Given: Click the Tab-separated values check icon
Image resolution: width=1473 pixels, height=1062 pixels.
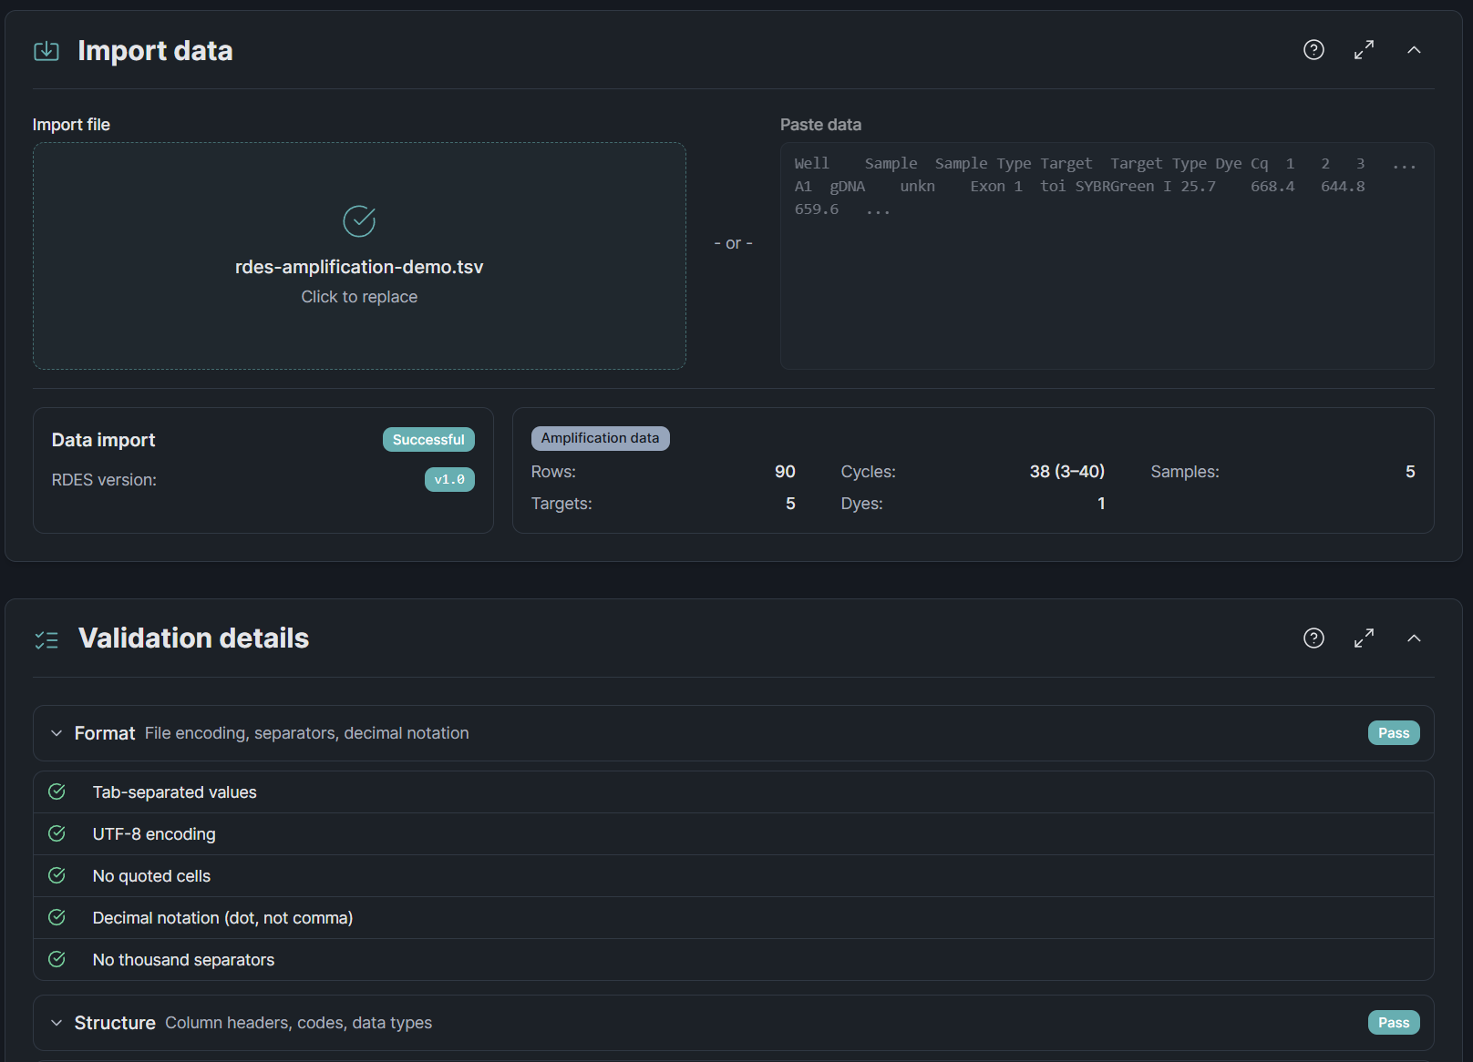Looking at the screenshot, I should 57,791.
